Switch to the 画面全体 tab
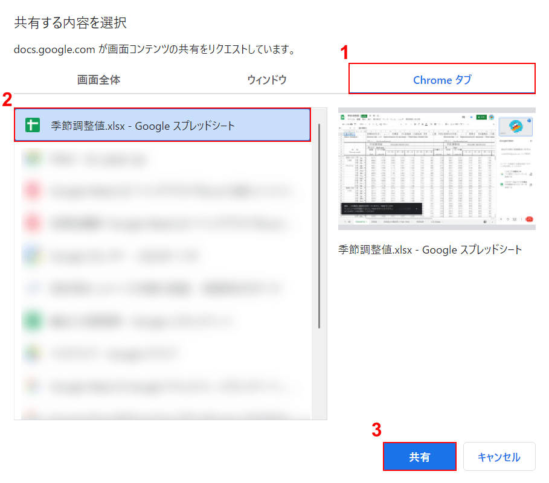The height and width of the screenshot is (483, 549). 98,80
